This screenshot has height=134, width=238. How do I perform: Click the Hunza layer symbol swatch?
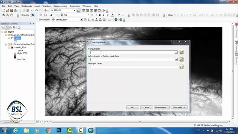pos(15,41)
